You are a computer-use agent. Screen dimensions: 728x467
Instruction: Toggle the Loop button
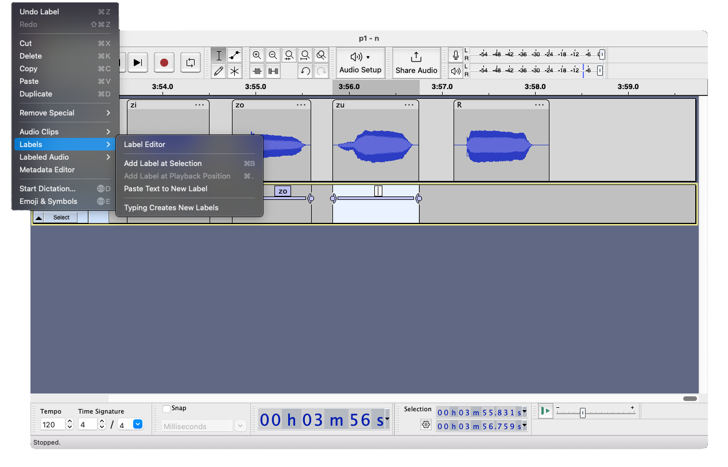191,63
